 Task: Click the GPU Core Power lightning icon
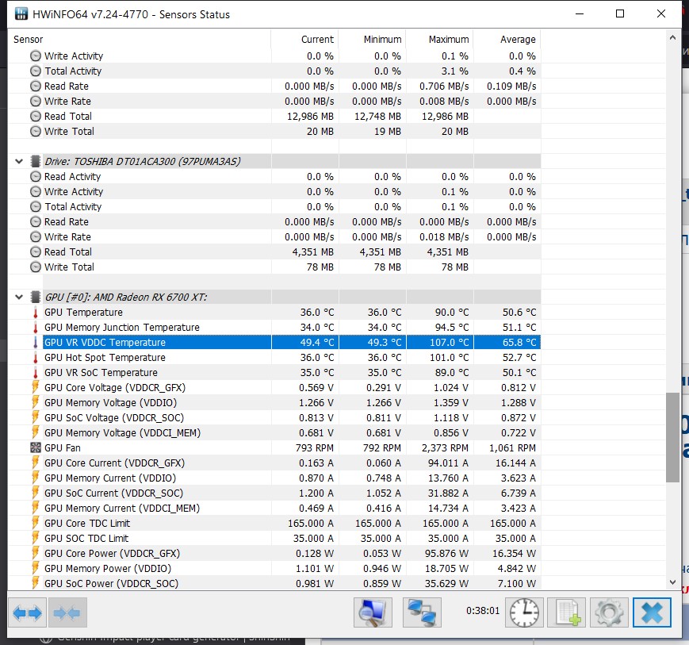35,553
